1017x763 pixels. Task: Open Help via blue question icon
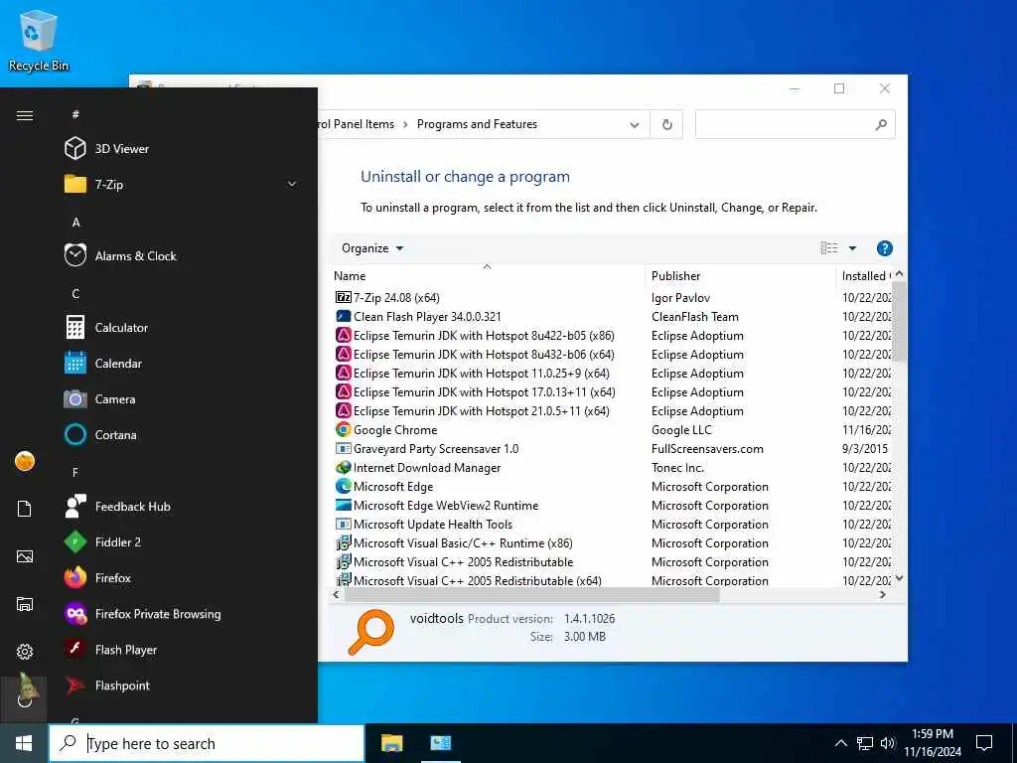coord(885,248)
